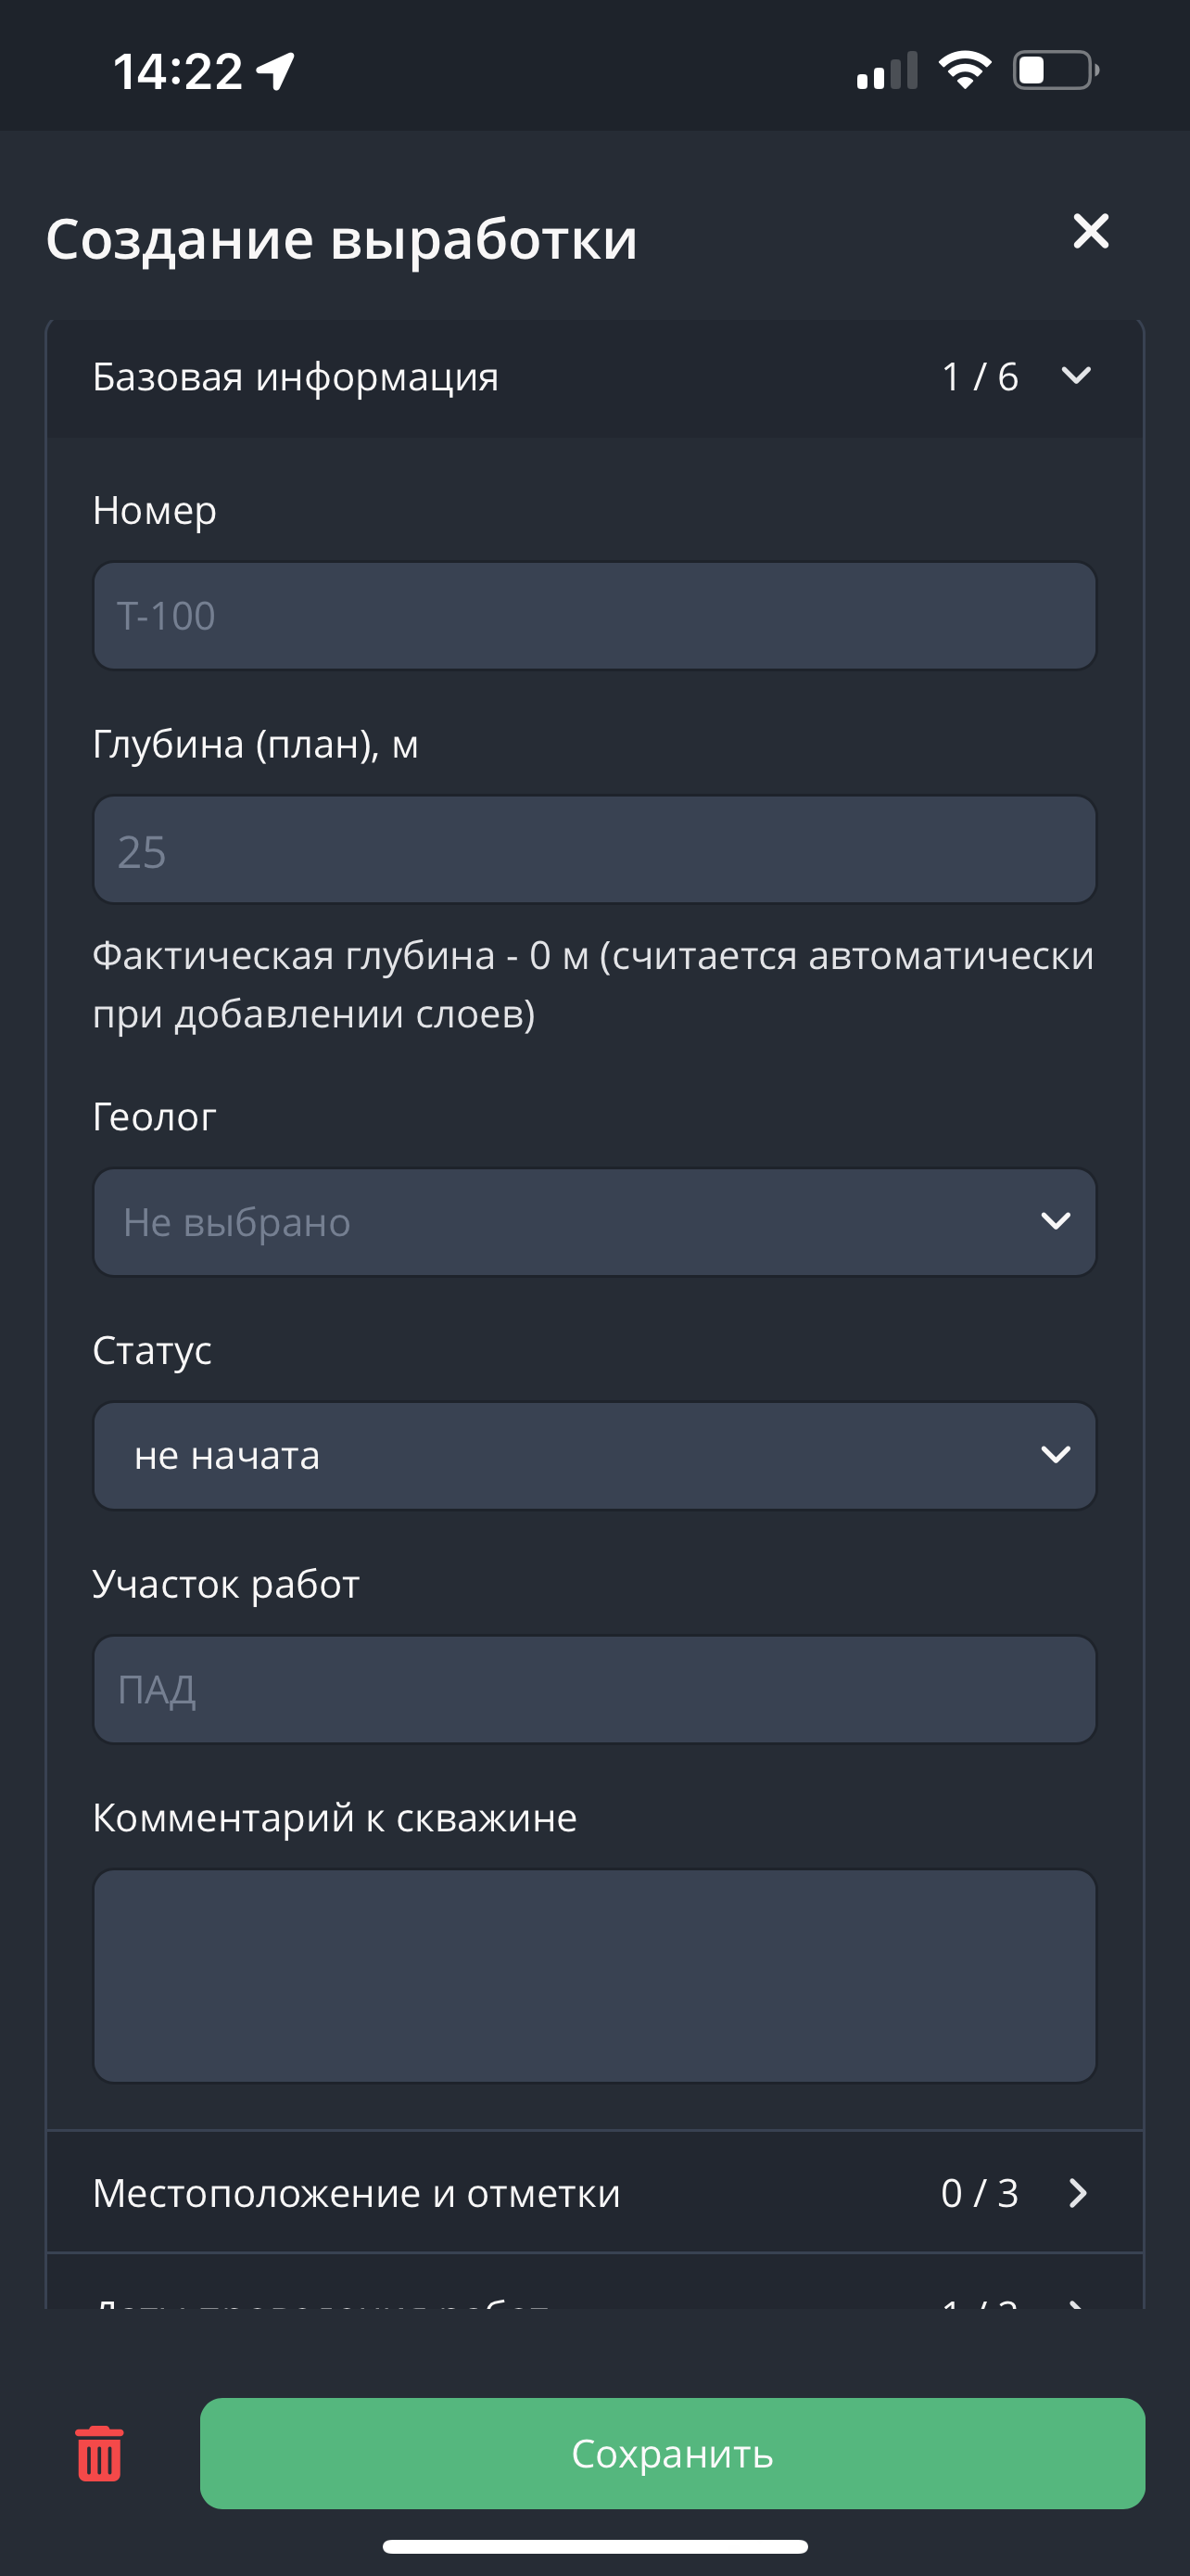Focus the Номер input field
Screen dimensions: 1190x2576
[x=594, y=616]
